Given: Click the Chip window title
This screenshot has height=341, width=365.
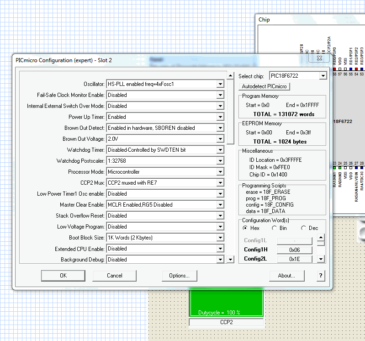Looking at the screenshot, I should tap(264, 20).
